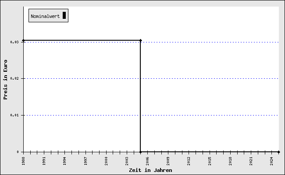285x175 pixels.
Task: Click the 0.01 y-axis label
Action: point(14,115)
